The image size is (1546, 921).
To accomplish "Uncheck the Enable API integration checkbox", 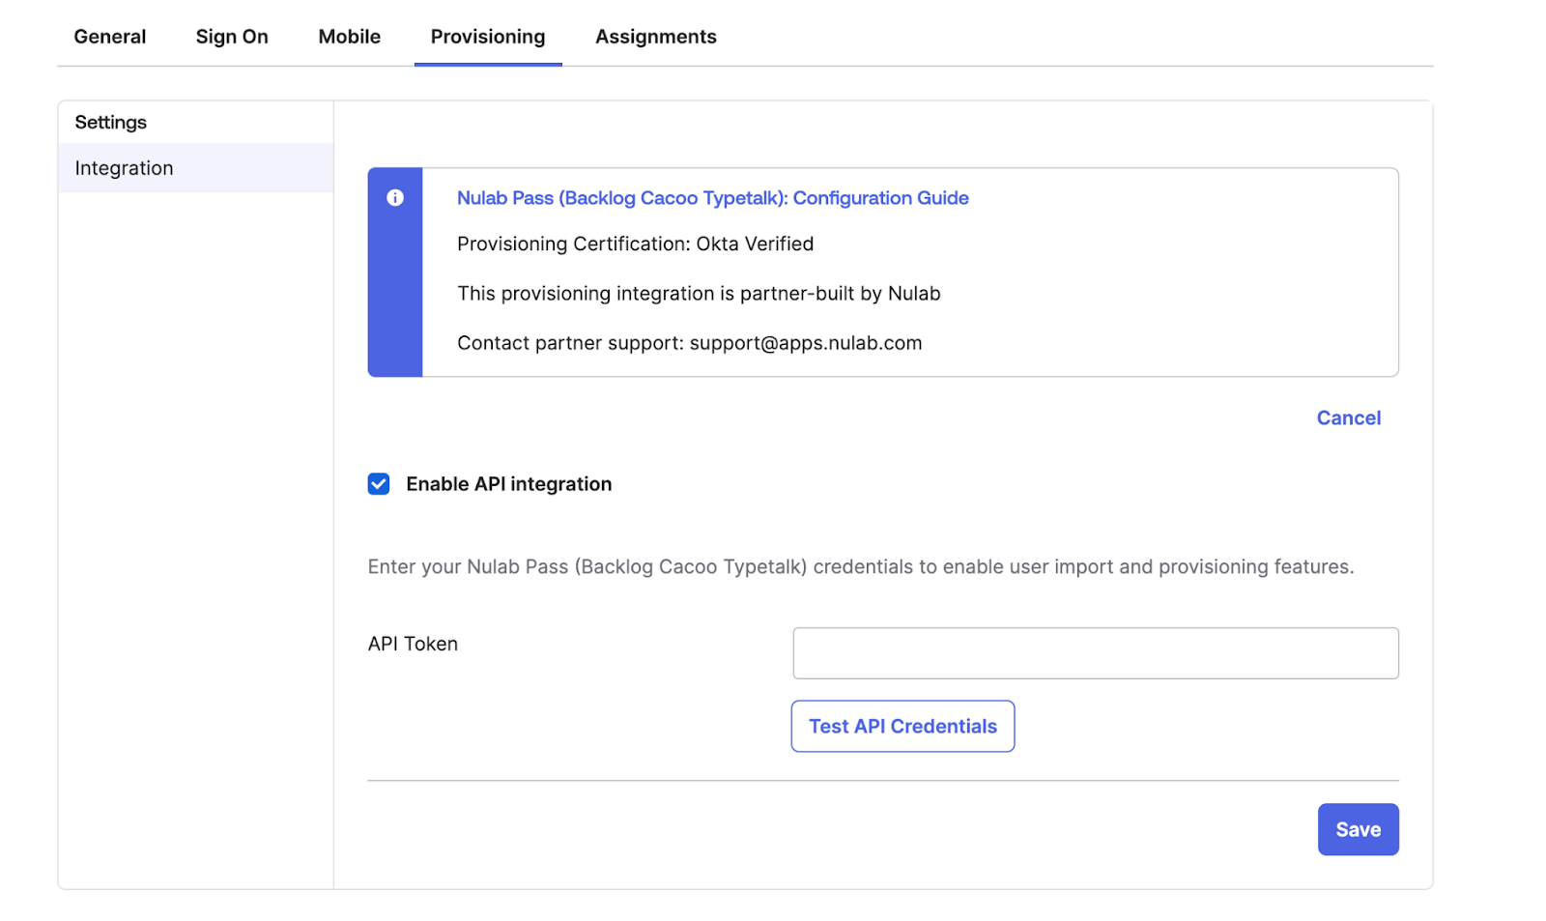I will pyautogui.click(x=379, y=484).
